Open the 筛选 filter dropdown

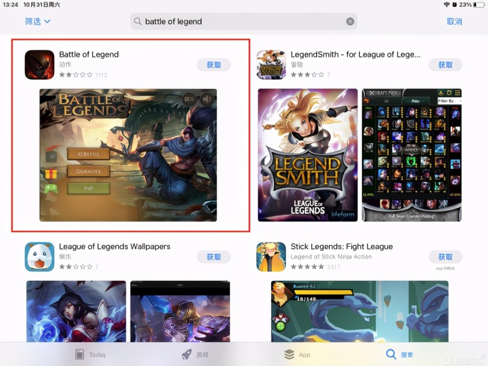38,21
